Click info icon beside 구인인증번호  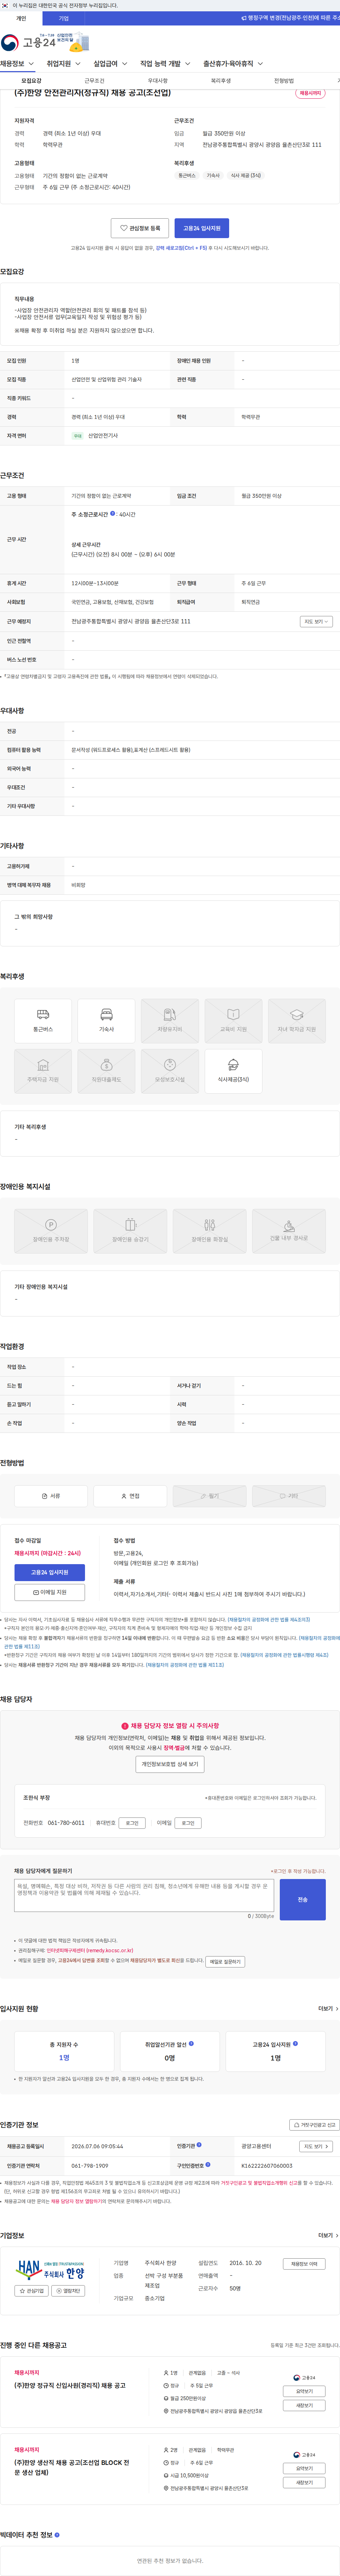(208, 2165)
